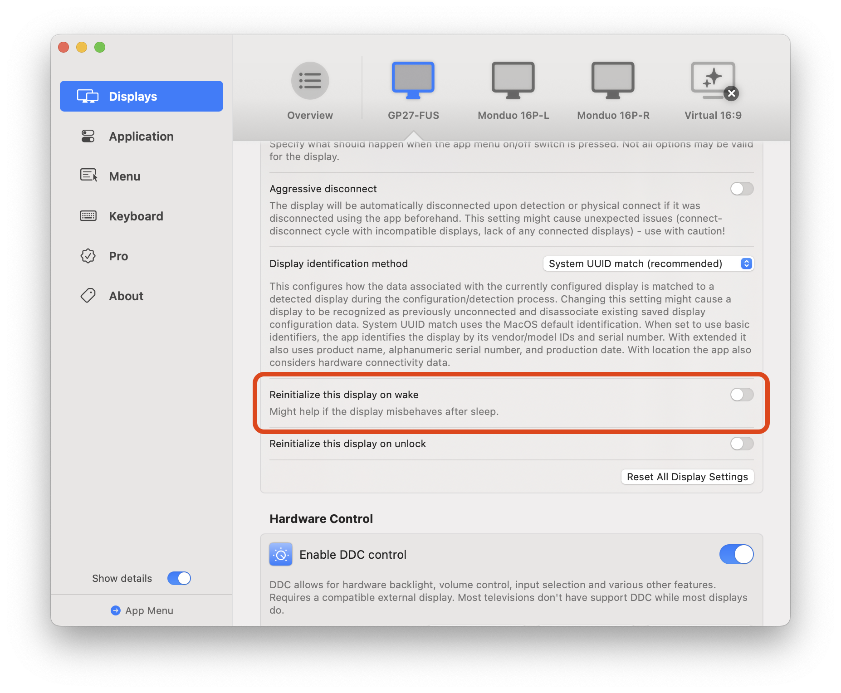Open the Overview list icon
The height and width of the screenshot is (693, 841).
coord(310,81)
